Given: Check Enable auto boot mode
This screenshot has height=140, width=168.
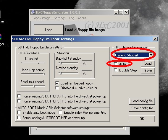Looking at the screenshot, I should tap(19, 113).
